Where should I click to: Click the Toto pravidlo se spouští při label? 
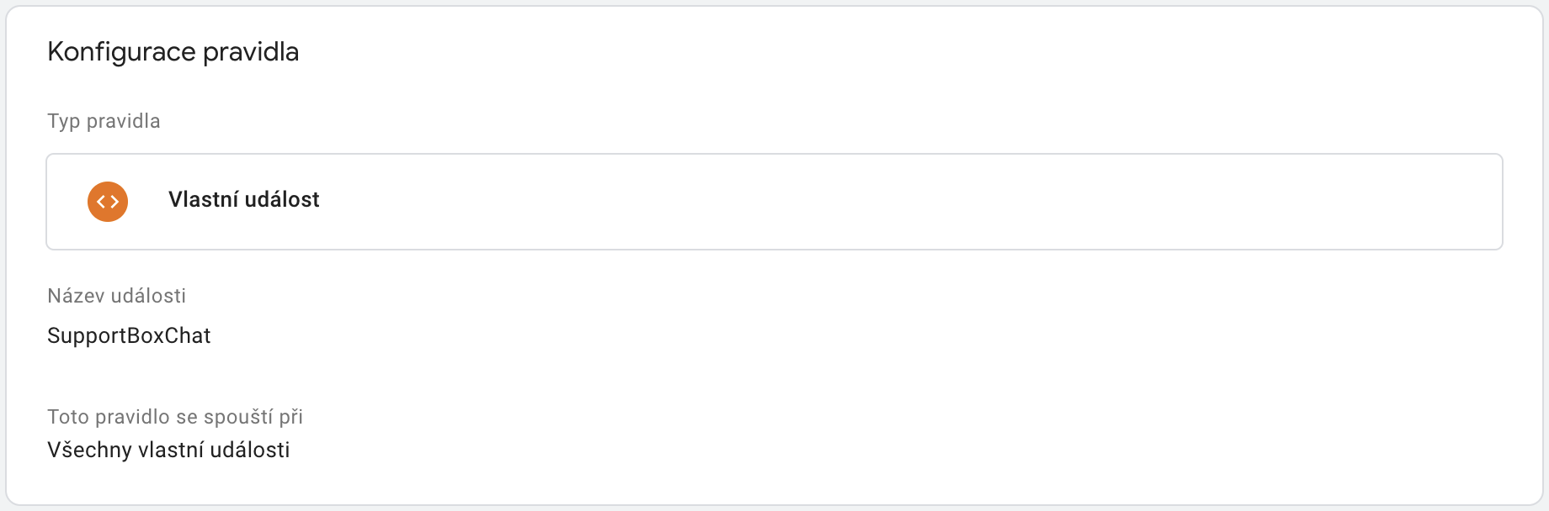(174, 417)
